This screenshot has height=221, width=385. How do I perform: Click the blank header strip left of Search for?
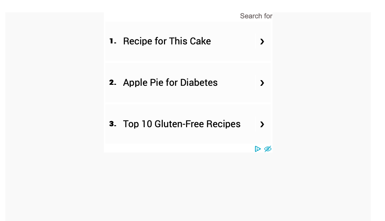coord(167,17)
